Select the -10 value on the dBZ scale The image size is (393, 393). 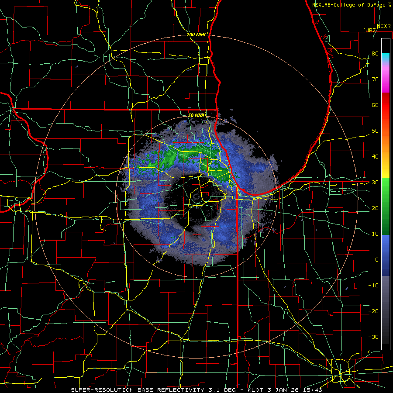point(373,286)
